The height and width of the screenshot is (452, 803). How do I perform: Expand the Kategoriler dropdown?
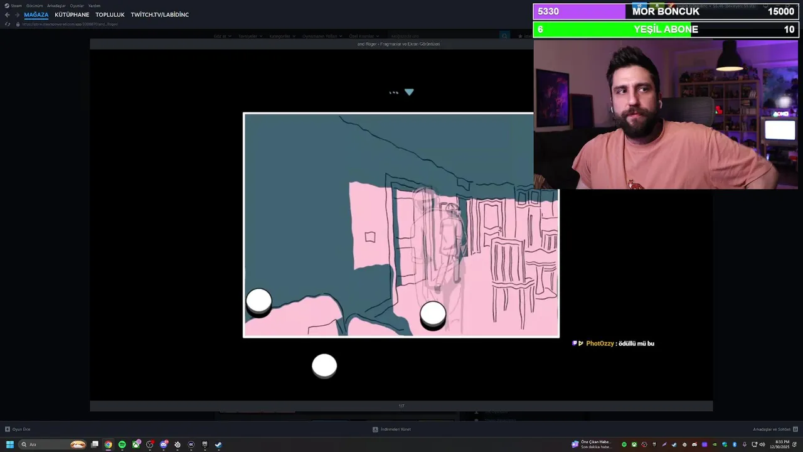coord(282,36)
